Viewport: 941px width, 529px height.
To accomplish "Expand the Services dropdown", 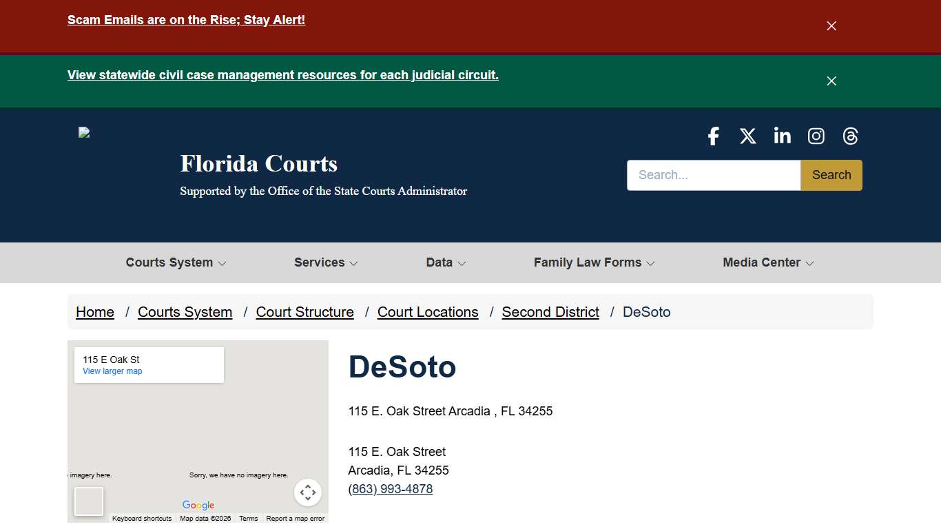I will (x=325, y=262).
